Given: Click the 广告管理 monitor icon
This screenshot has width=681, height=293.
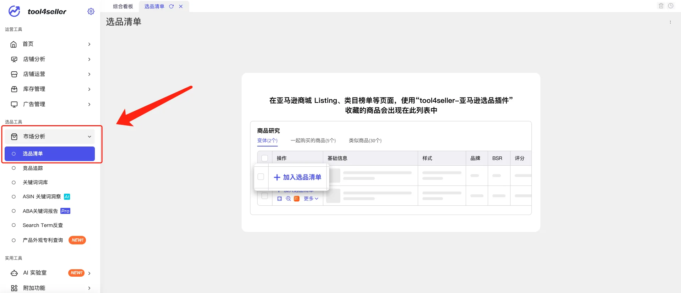Looking at the screenshot, I should coord(14,104).
